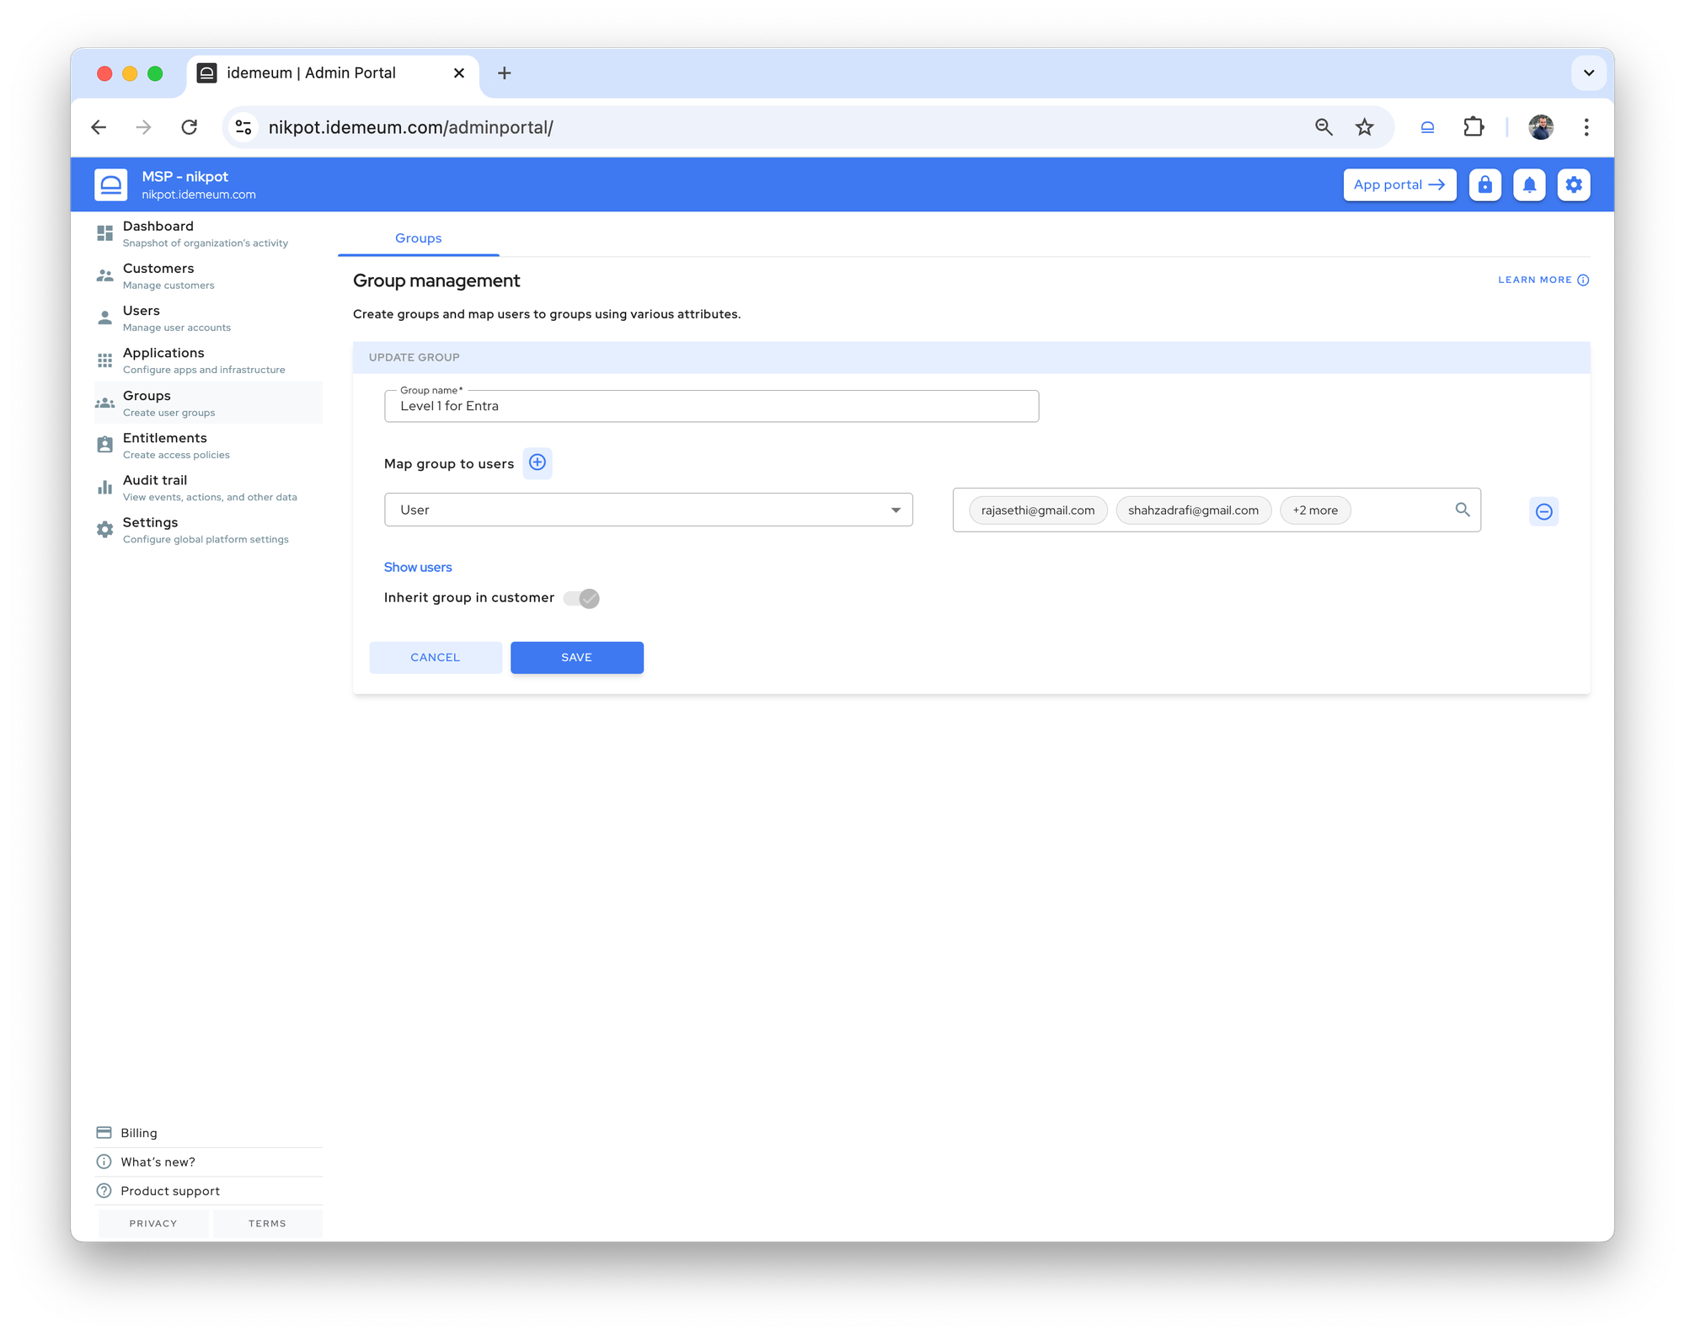Screen dimensions: 1685x1335
Task: Open a new browser tab
Action: click(x=504, y=73)
